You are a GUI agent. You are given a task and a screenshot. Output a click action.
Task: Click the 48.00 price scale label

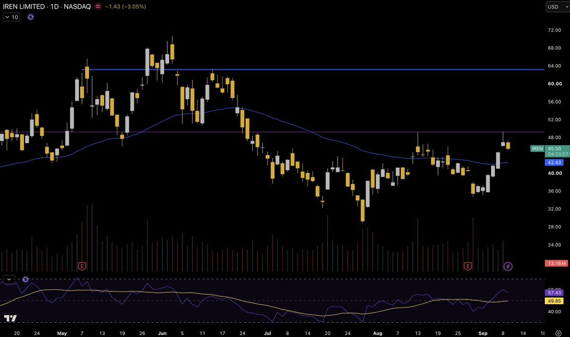554,137
